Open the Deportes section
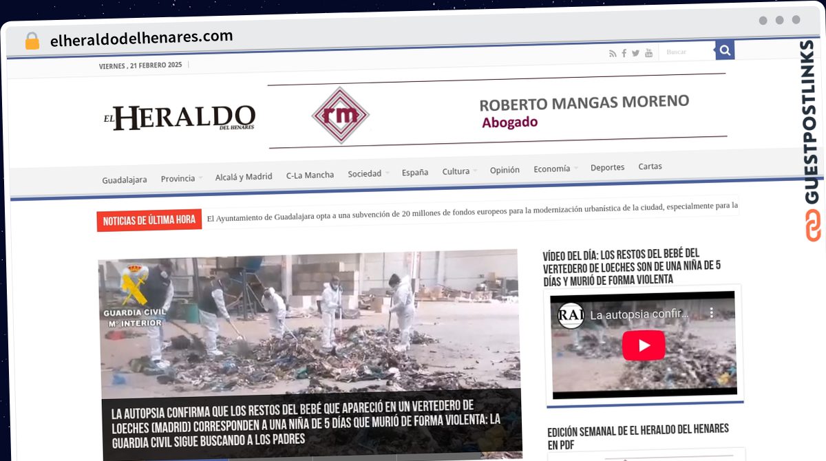The image size is (826, 461). tap(607, 168)
